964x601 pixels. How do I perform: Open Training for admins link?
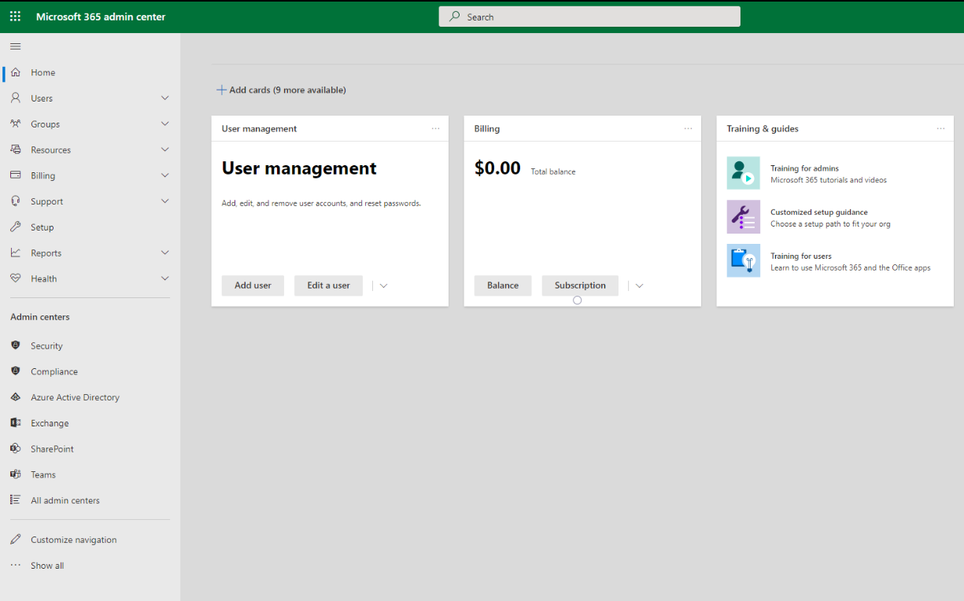coord(804,168)
